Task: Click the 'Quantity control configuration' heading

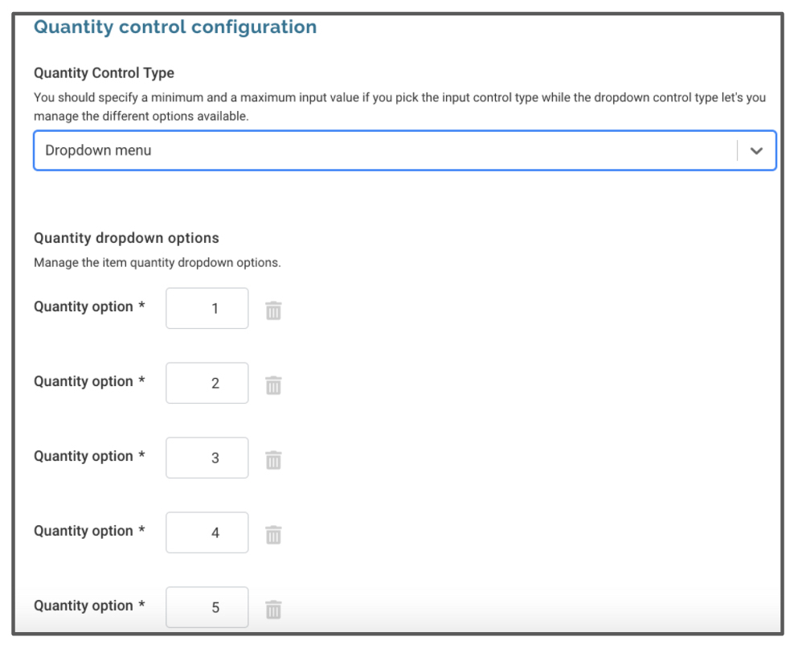Action: [x=175, y=27]
